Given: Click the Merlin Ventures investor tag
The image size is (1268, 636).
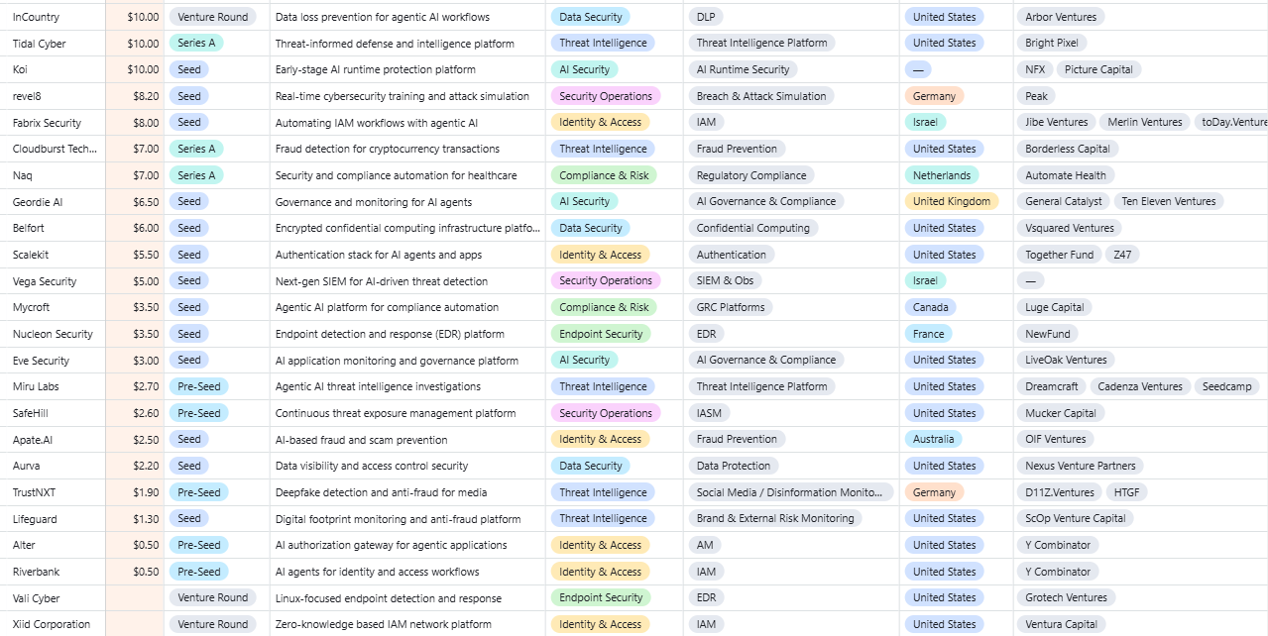Looking at the screenshot, I should [x=1145, y=123].
